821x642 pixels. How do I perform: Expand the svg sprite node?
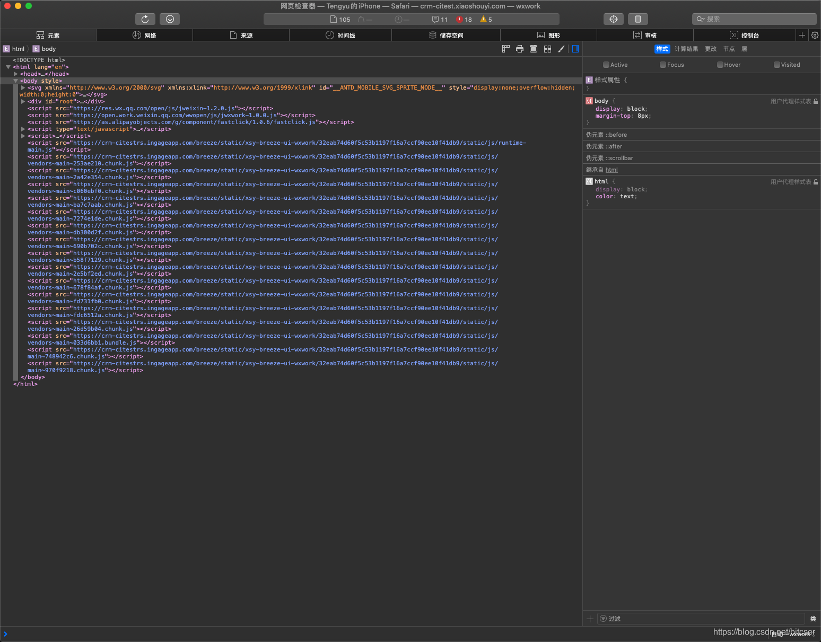coord(23,88)
